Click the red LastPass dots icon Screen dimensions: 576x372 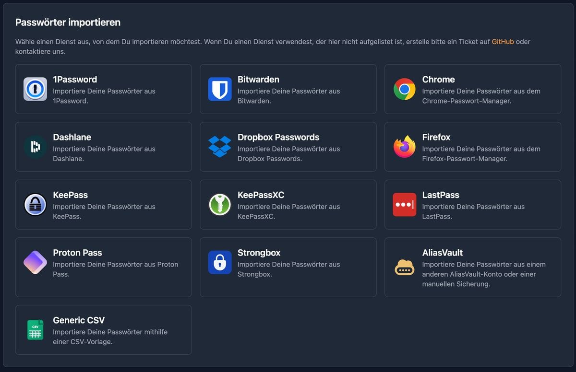(x=404, y=205)
